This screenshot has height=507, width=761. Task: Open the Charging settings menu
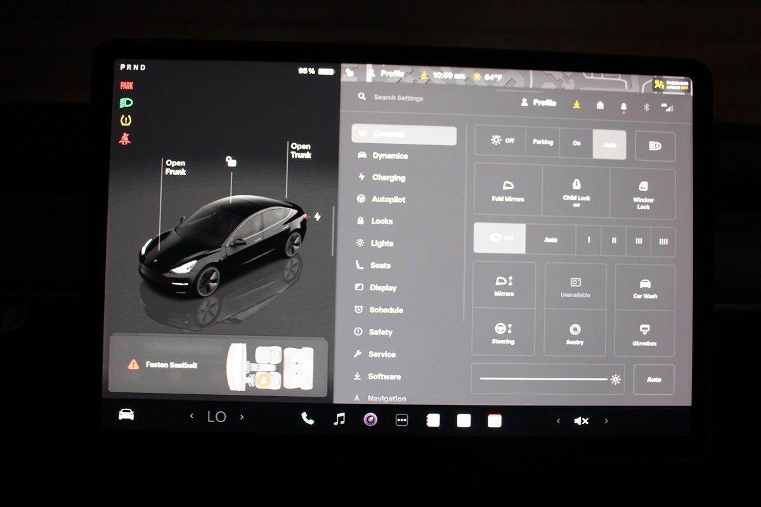388,178
